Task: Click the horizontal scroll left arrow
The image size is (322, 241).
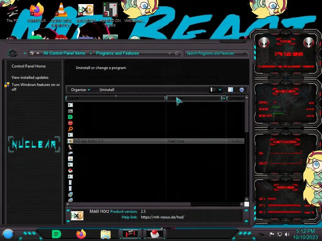Action: coord(68,204)
